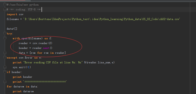Collapse the fold marker beside the shebang line
The image size is (196, 94).
pos(5,5)
